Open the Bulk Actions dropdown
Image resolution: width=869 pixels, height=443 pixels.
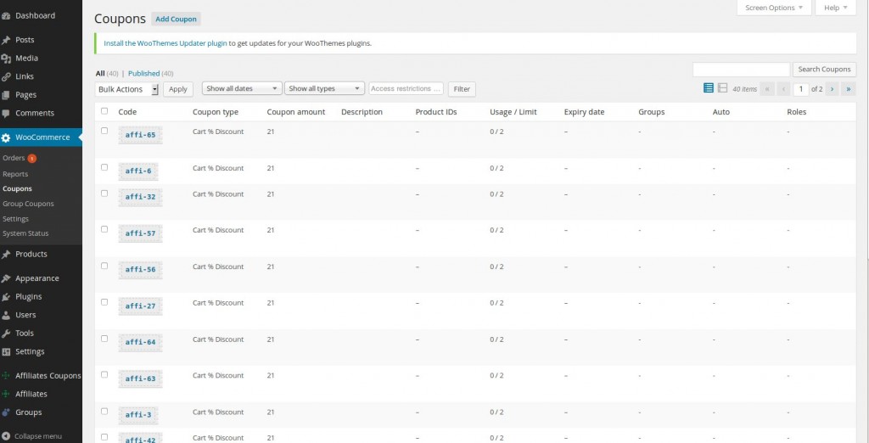tap(127, 89)
